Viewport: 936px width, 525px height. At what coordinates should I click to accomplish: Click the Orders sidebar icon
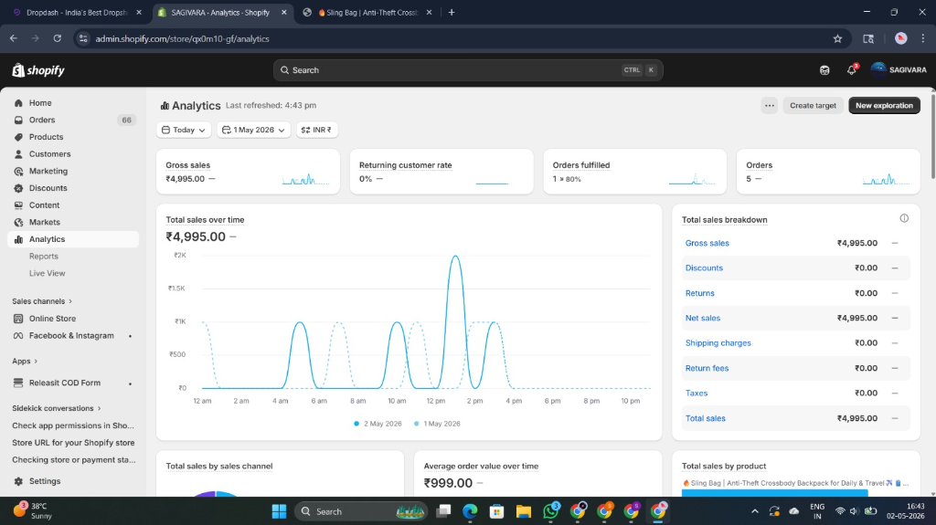pyautogui.click(x=18, y=120)
